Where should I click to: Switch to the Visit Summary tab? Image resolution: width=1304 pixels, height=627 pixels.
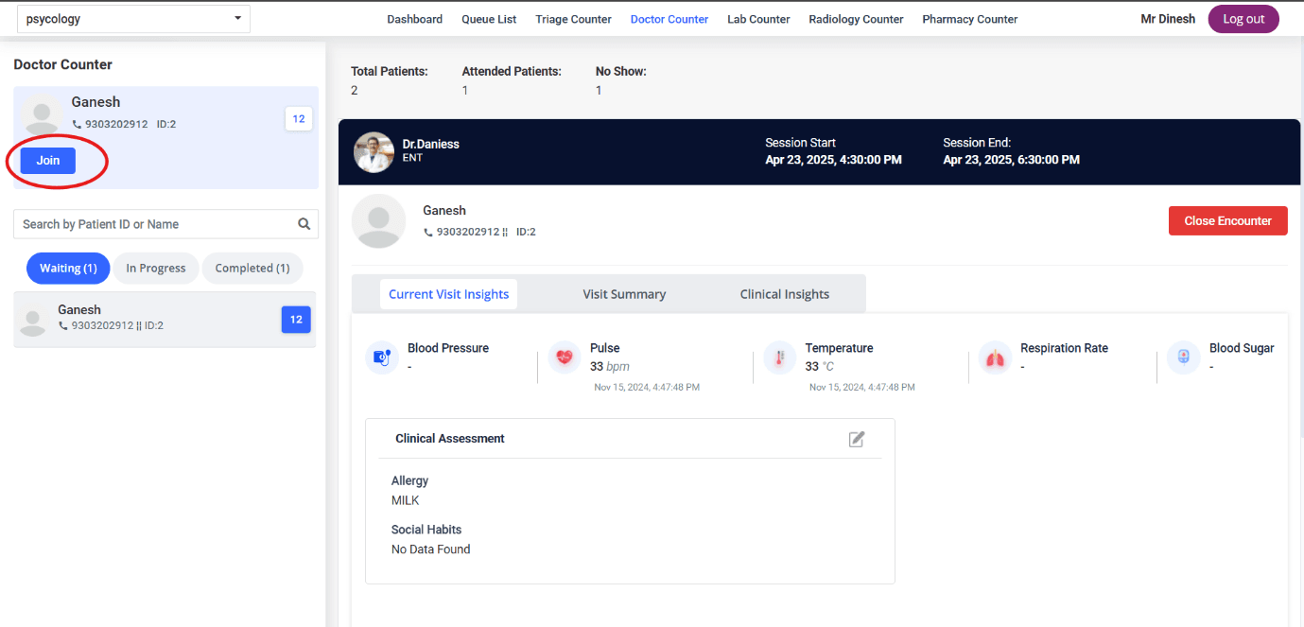pos(624,294)
